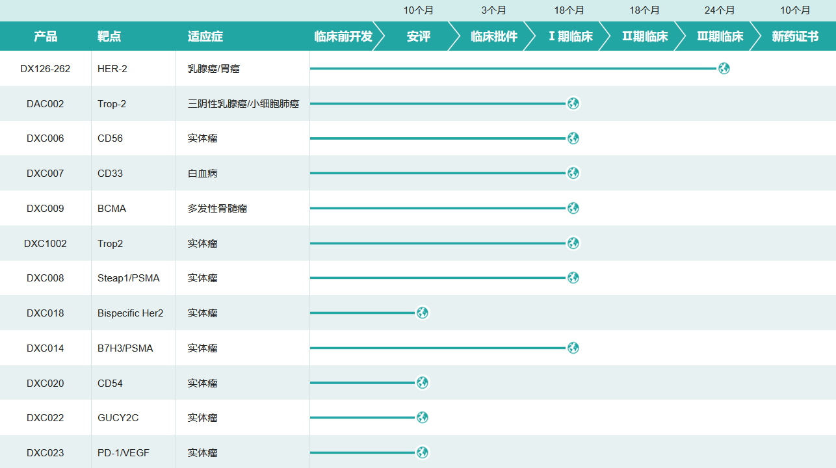Select the globe icon on DXC006 row
Screen dimensions: 836x468
(x=573, y=138)
